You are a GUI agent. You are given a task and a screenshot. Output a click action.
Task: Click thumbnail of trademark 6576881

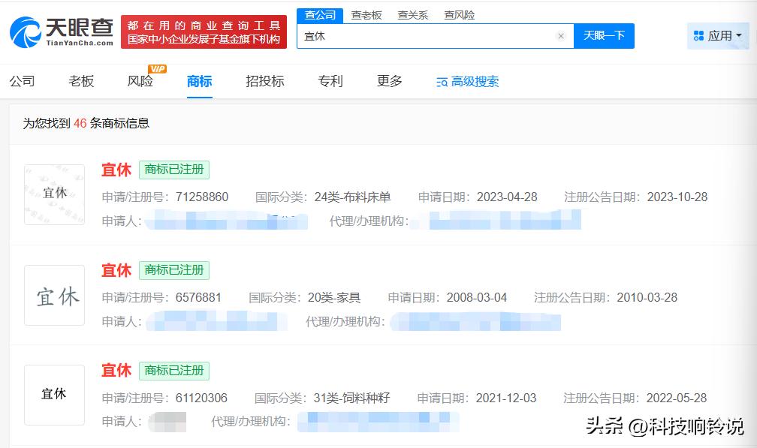tap(55, 295)
